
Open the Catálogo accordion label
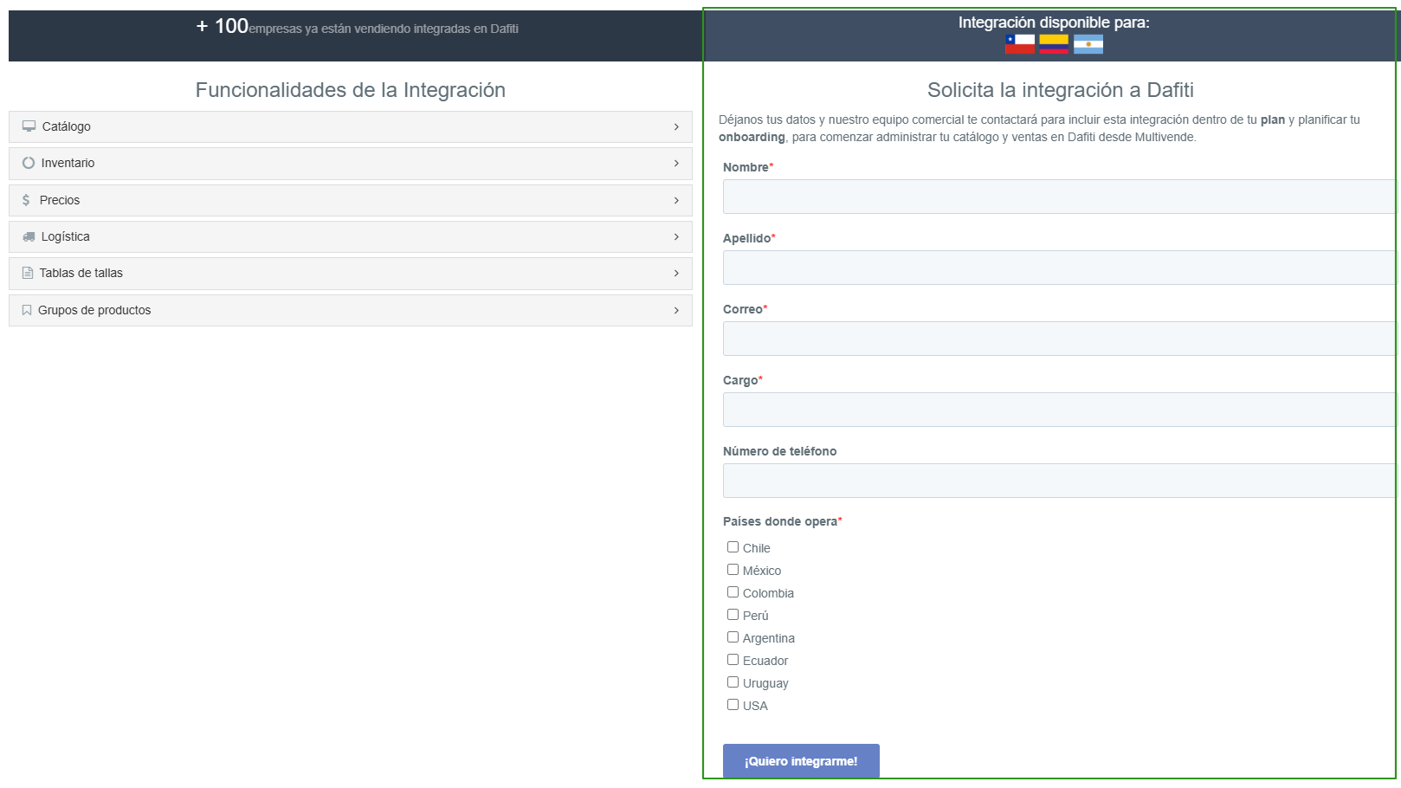(66, 126)
